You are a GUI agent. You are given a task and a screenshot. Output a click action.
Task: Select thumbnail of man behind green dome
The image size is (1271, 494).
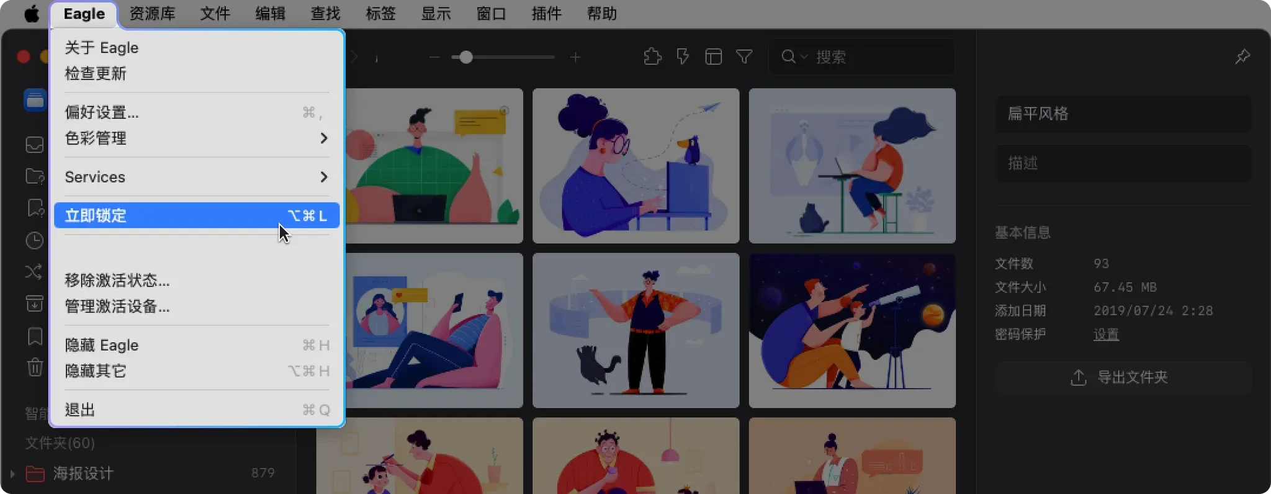434,166
